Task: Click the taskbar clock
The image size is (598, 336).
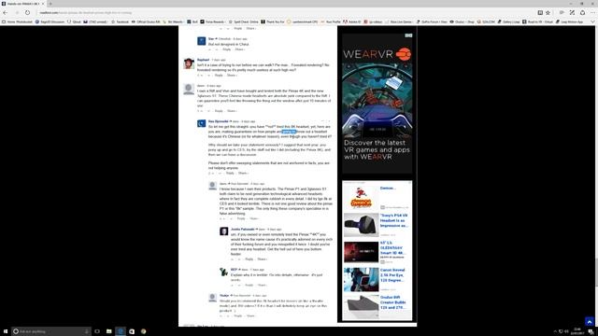Action: click(x=577, y=331)
